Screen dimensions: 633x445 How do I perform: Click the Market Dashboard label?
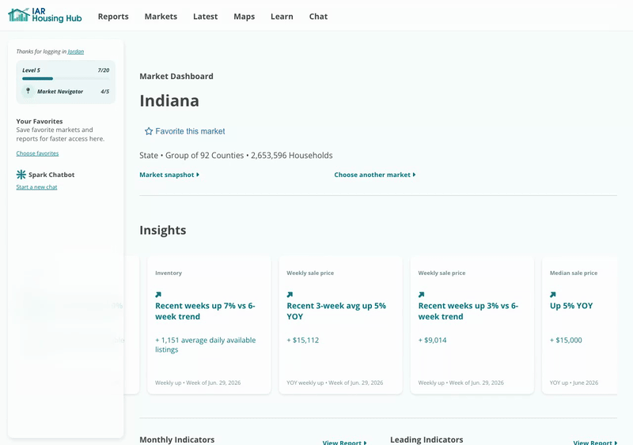(x=176, y=76)
